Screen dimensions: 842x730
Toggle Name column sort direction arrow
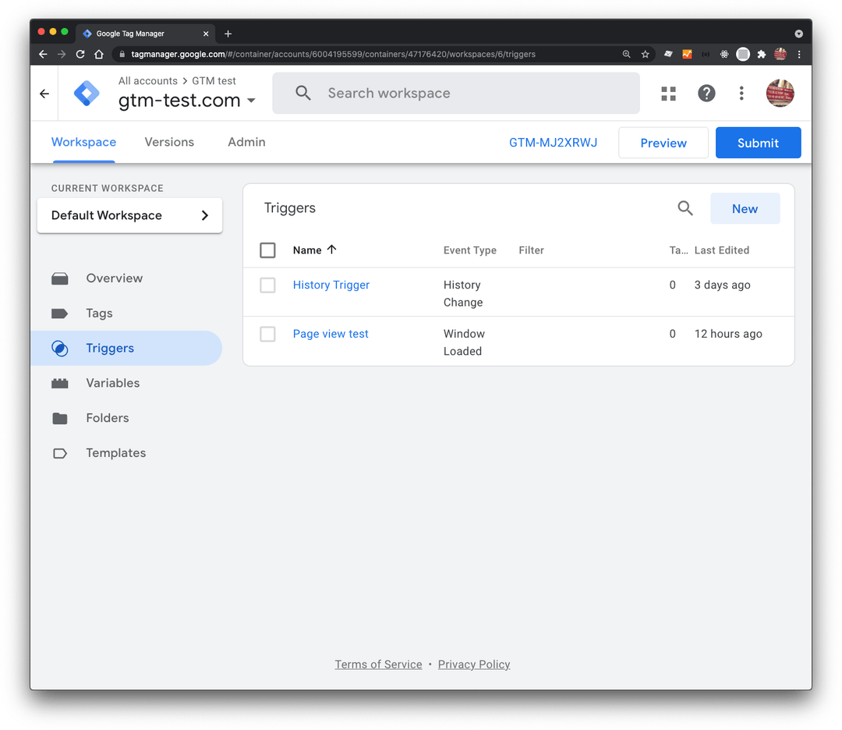pyautogui.click(x=331, y=250)
